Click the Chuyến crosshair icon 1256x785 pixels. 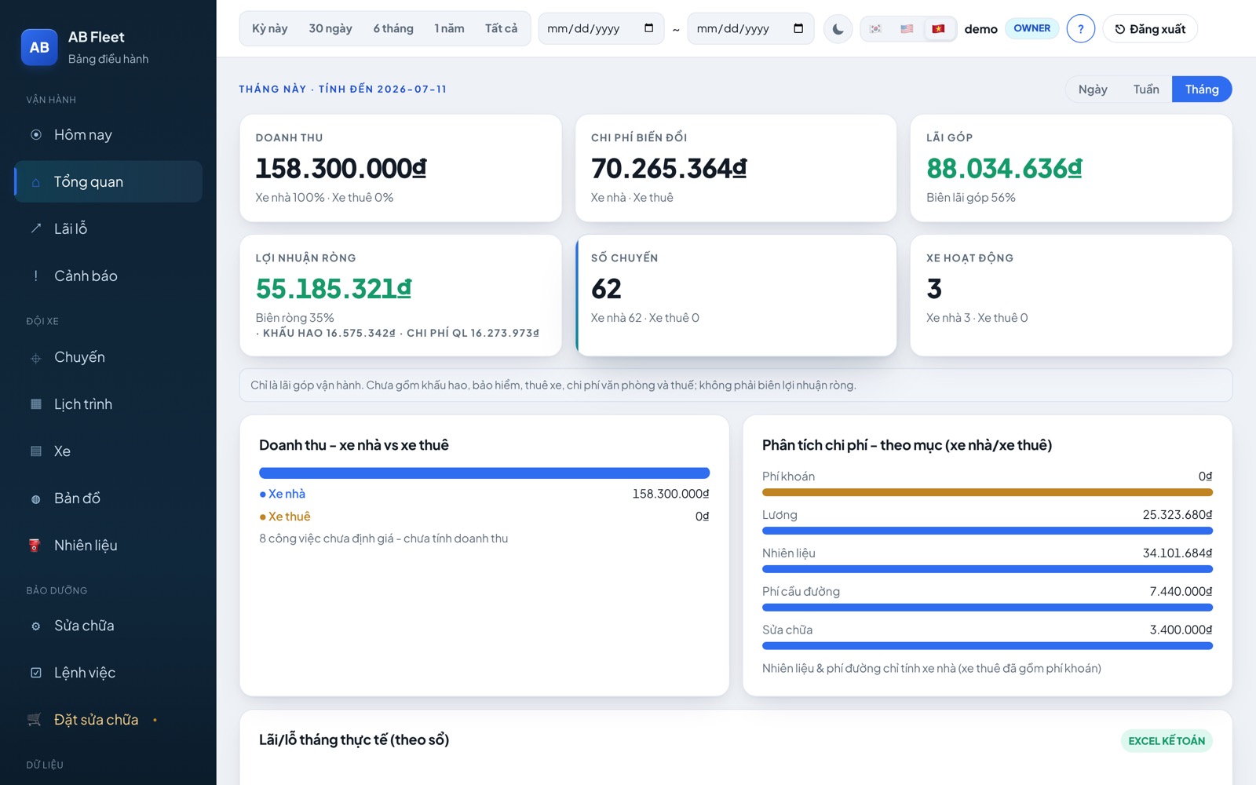click(36, 358)
